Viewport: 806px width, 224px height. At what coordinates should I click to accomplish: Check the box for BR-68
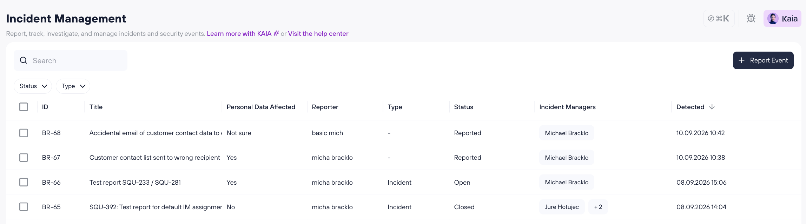click(24, 133)
